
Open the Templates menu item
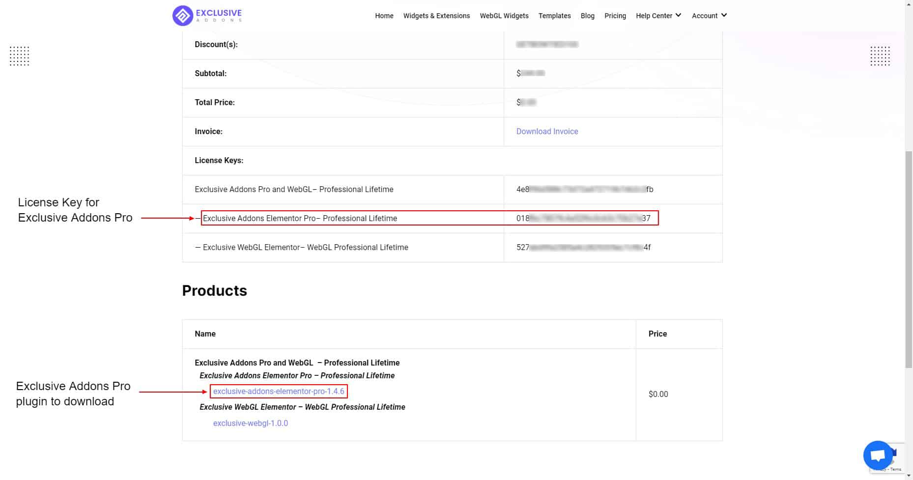554,16
